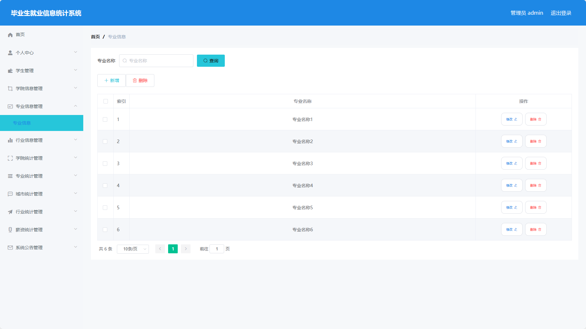
Task: Select the 专业信息 submenu item
Action: pos(42,123)
